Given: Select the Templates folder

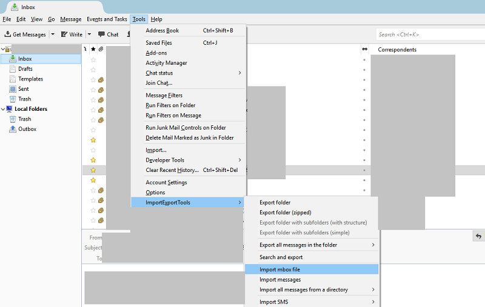Looking at the screenshot, I should [x=30, y=79].
